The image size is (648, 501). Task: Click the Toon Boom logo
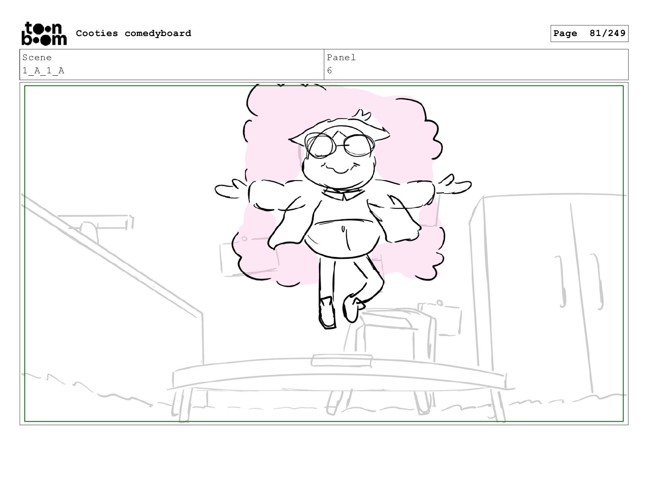tap(44, 33)
